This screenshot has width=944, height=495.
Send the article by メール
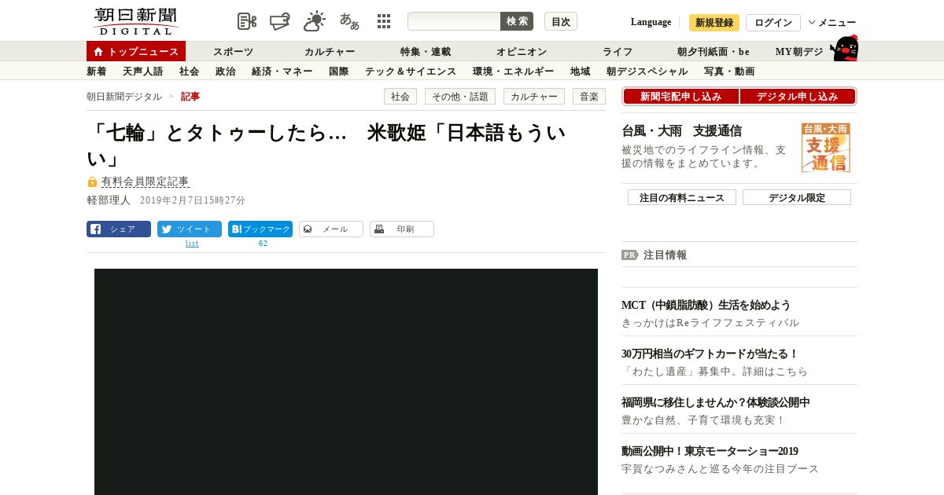tap(331, 229)
